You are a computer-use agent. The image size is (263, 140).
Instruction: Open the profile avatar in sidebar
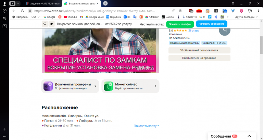(x=4, y=3)
